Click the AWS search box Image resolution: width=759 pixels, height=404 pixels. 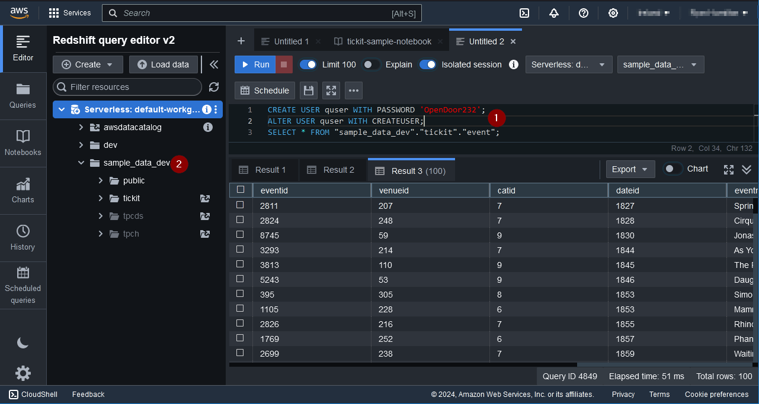tap(262, 13)
